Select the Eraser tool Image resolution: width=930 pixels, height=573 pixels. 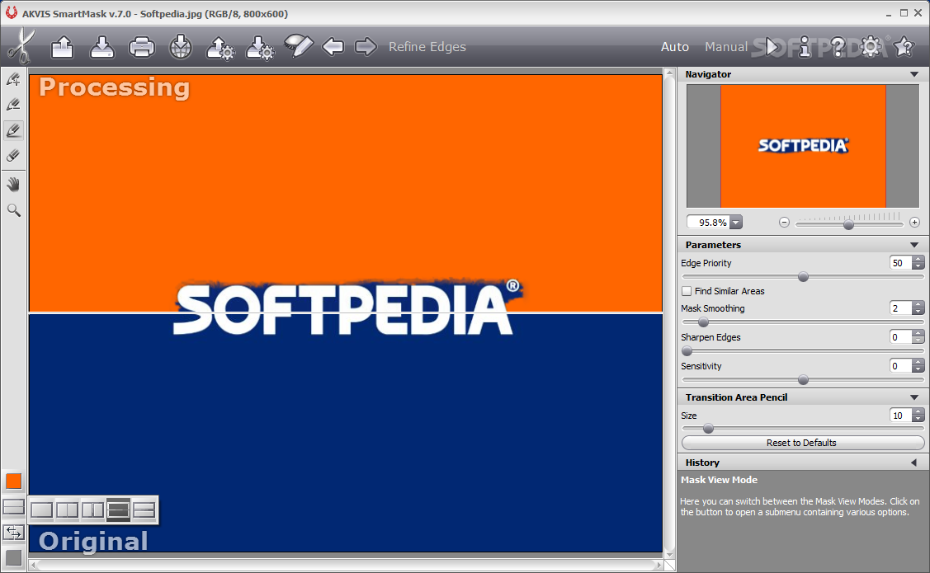pyautogui.click(x=13, y=156)
